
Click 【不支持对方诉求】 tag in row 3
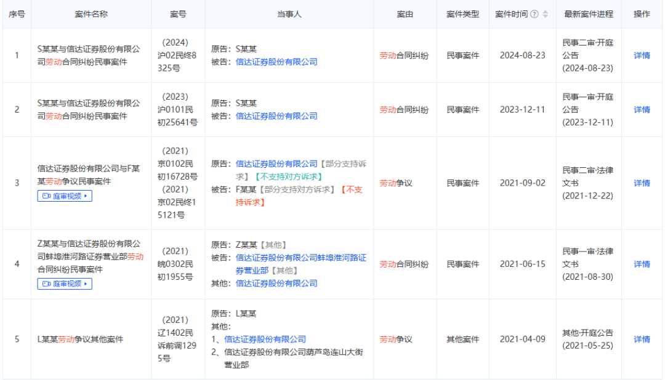click(289, 176)
